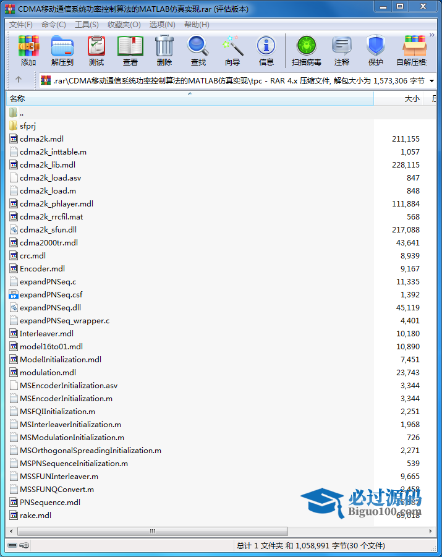Select model16to01.mdl file
The height and width of the screenshot is (557, 442).
pos(51,347)
